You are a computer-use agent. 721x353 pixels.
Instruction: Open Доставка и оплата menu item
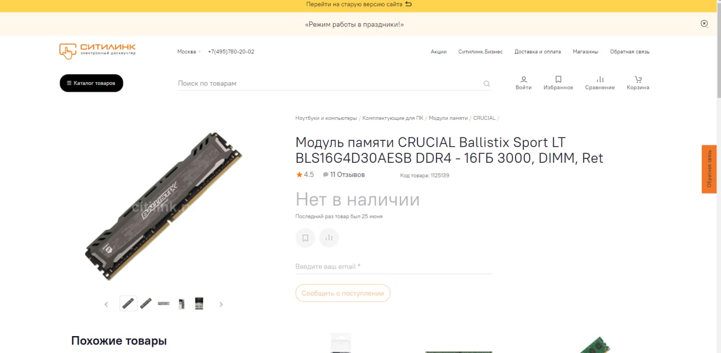pos(537,51)
